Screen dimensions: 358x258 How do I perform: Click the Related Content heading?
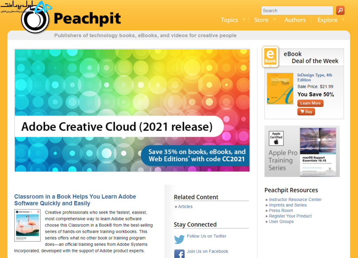[196, 197]
